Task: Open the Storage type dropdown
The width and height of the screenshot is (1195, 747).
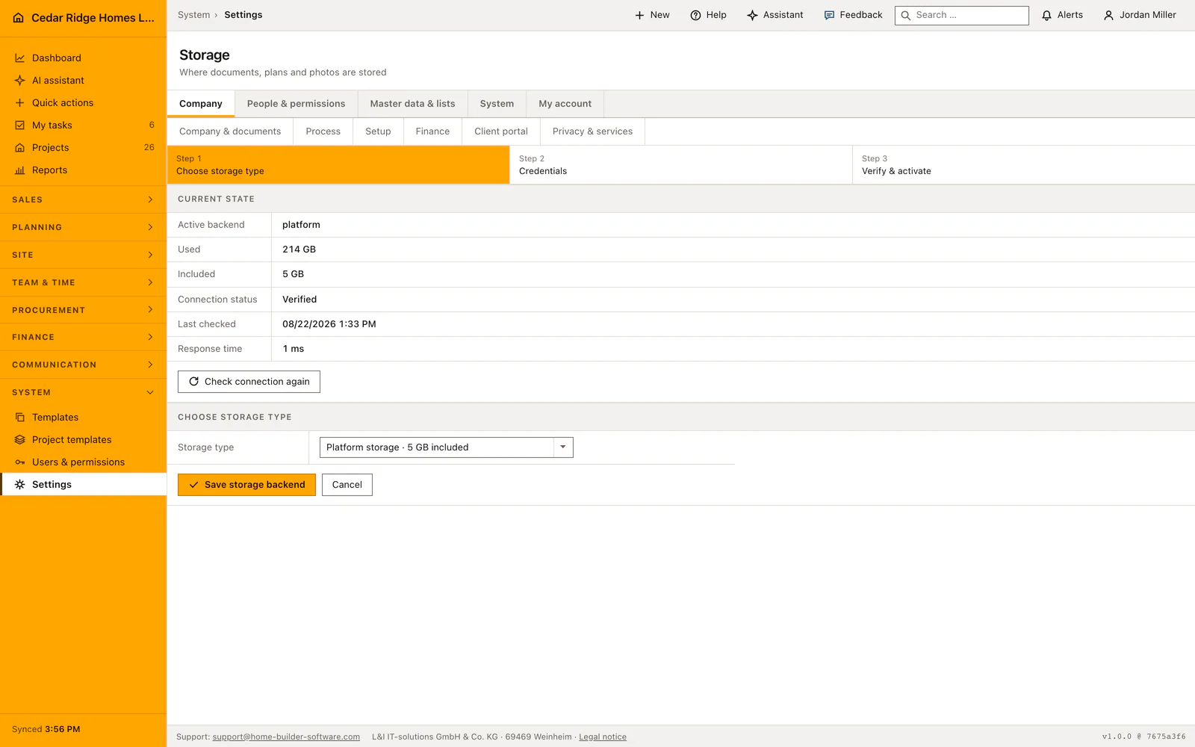Action: tap(446, 447)
